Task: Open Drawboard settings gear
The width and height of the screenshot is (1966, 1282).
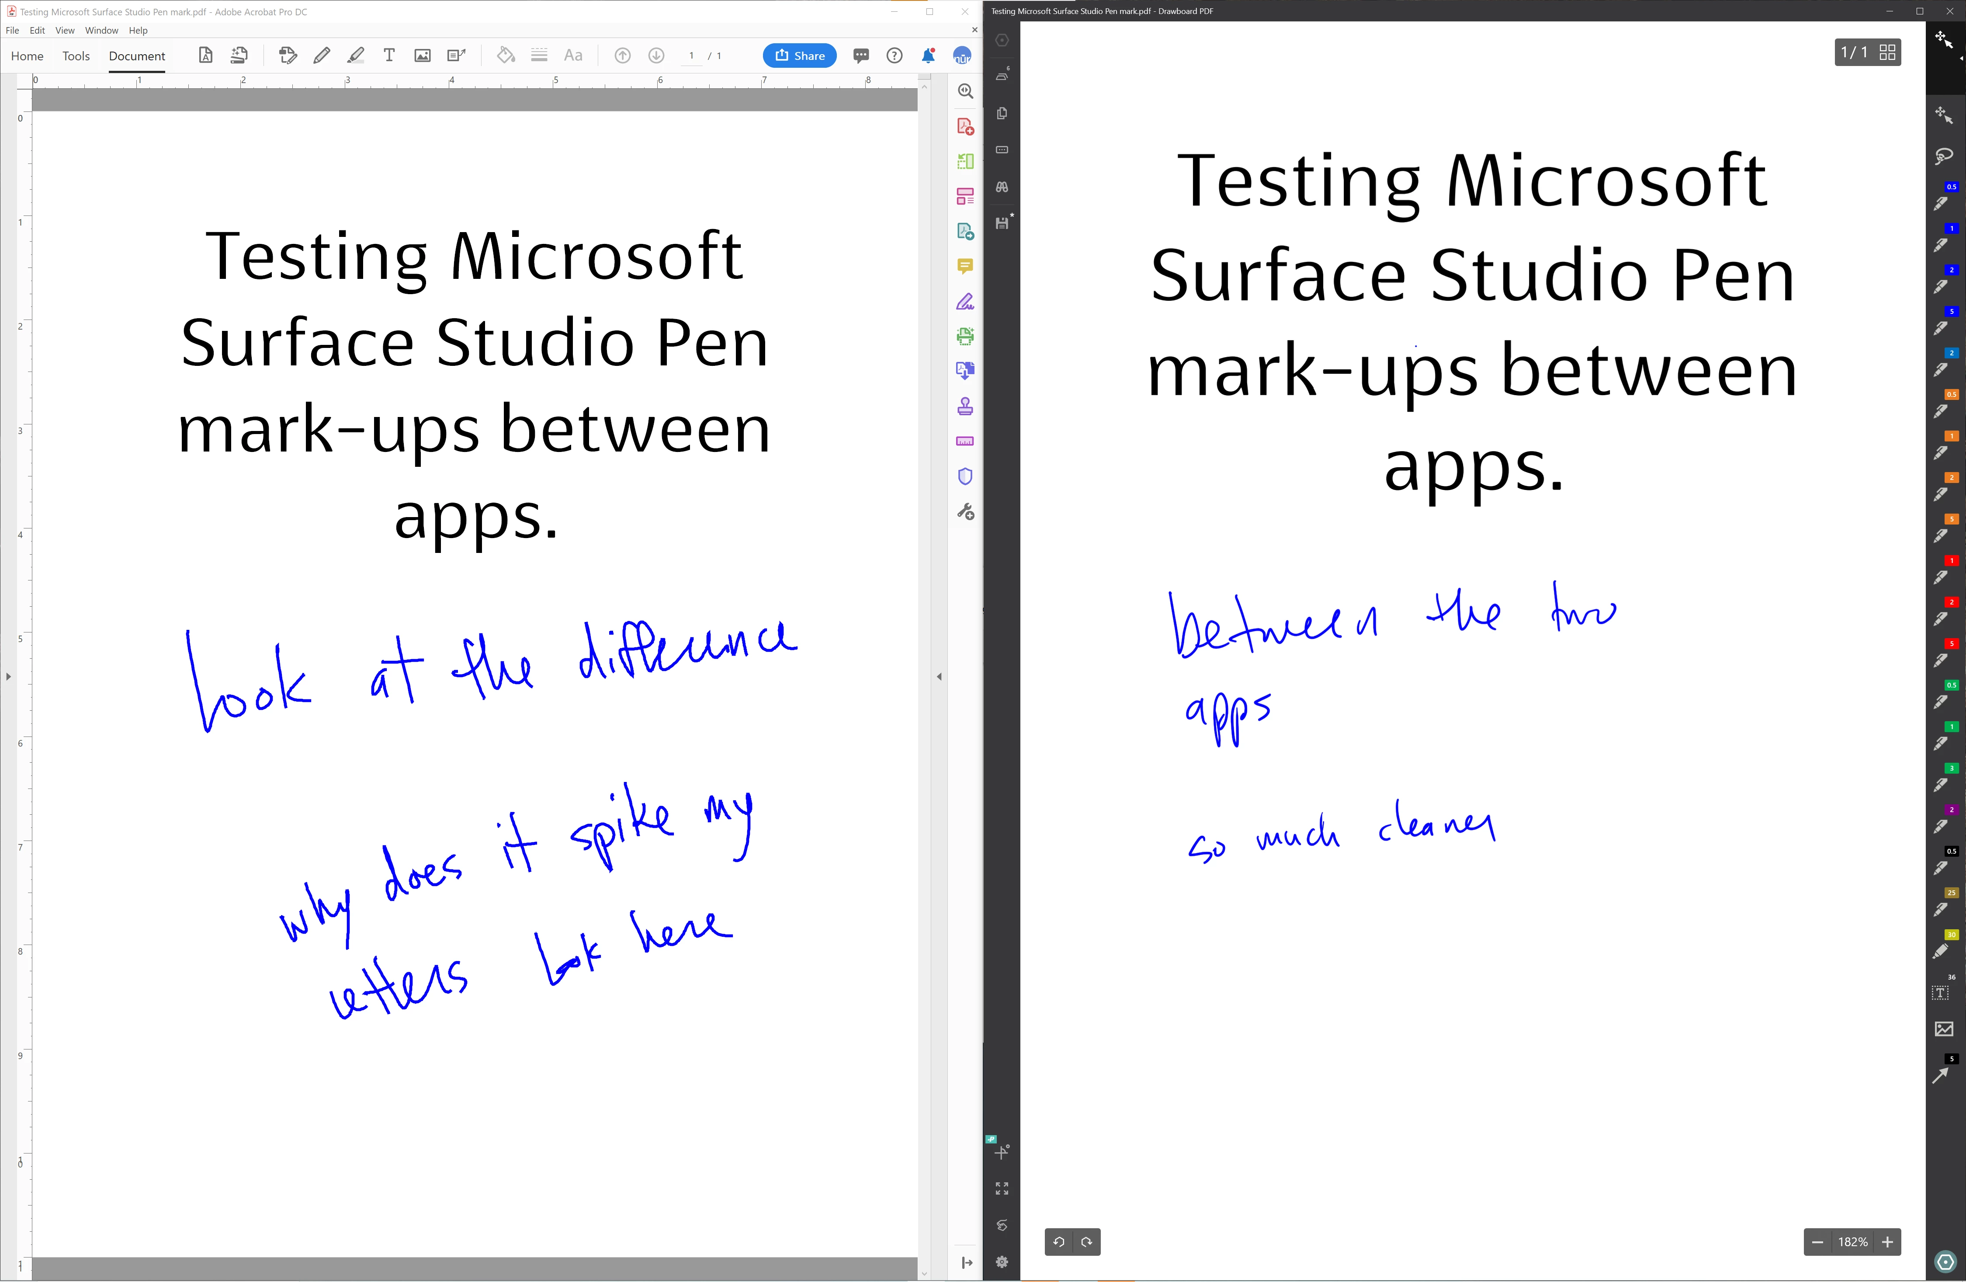Action: pyautogui.click(x=1002, y=1262)
